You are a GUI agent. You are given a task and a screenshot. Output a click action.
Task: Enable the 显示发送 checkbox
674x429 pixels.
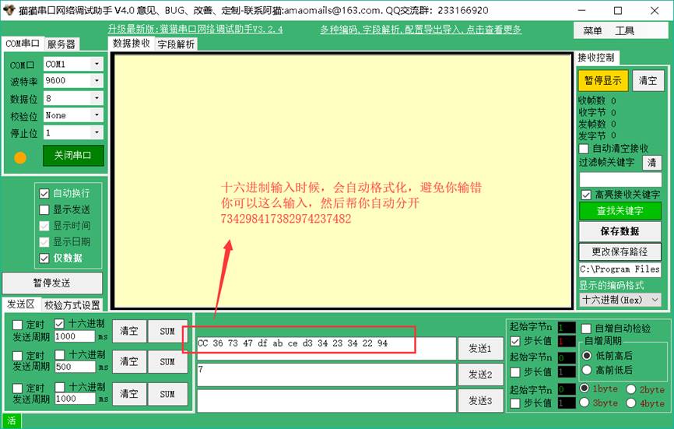(x=44, y=209)
